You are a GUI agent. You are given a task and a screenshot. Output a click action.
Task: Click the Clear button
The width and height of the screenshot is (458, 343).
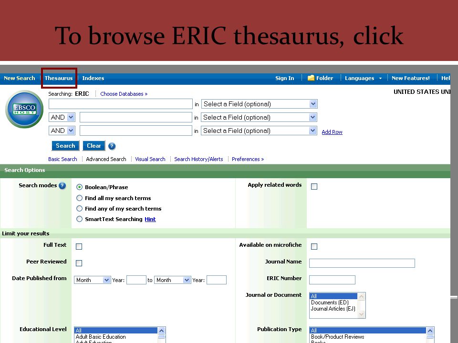coord(94,146)
